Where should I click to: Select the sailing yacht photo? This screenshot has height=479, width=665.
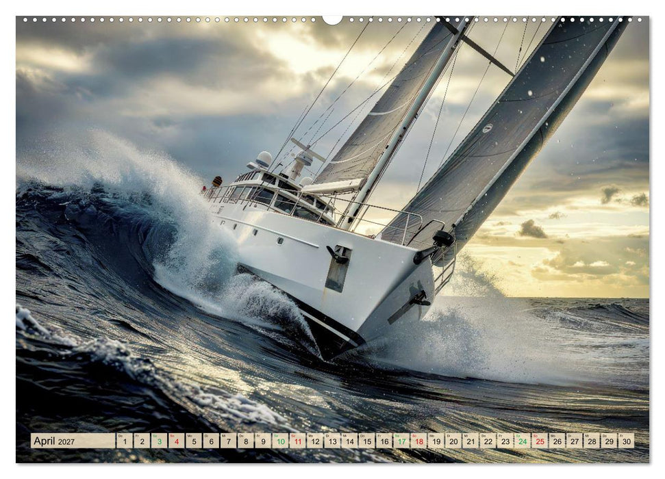(x=333, y=239)
